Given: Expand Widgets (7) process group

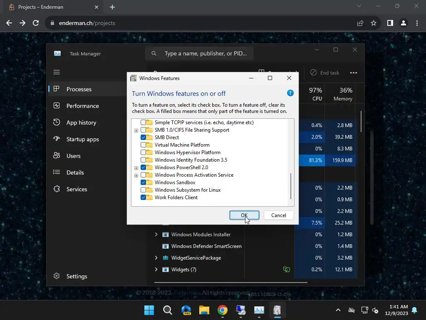Looking at the screenshot, I should [x=156, y=270].
